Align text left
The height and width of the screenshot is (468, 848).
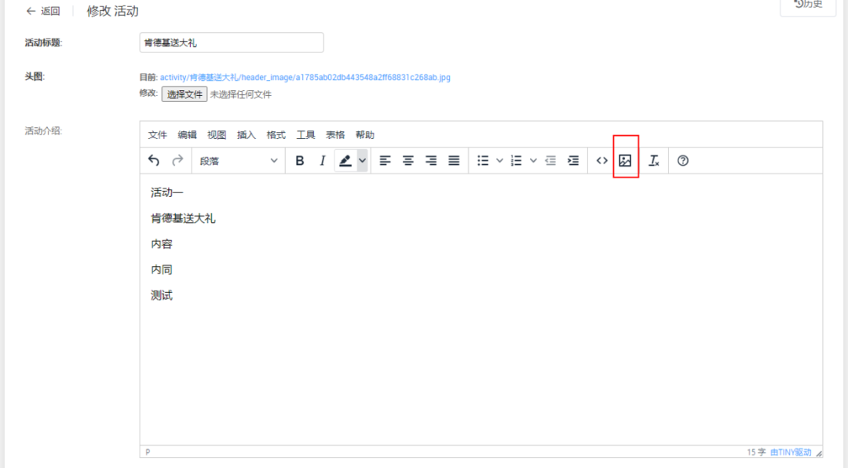(385, 161)
